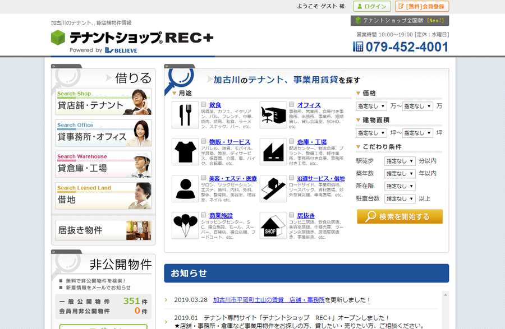The width and height of the screenshot is (505, 329).
Task: Open the 駐車台数 parking count dropdown
Action: 400,198
